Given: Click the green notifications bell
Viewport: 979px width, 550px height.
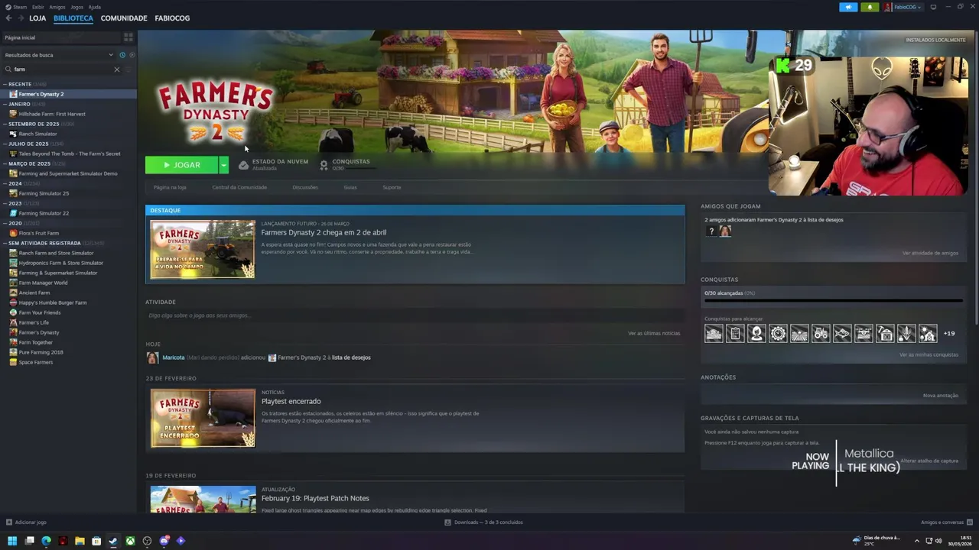Looking at the screenshot, I should tap(869, 7).
